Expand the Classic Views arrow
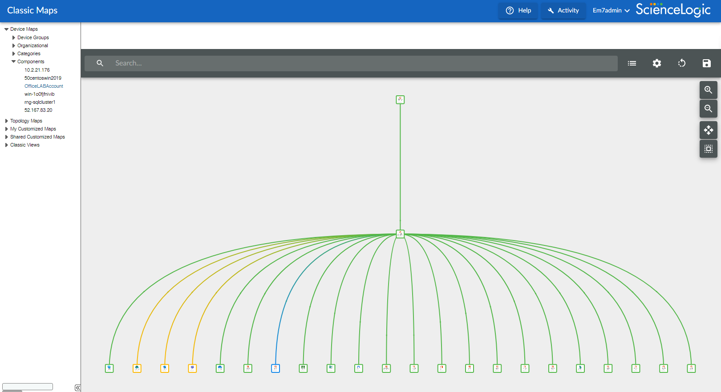The width and height of the screenshot is (721, 392). pyautogui.click(x=7, y=145)
